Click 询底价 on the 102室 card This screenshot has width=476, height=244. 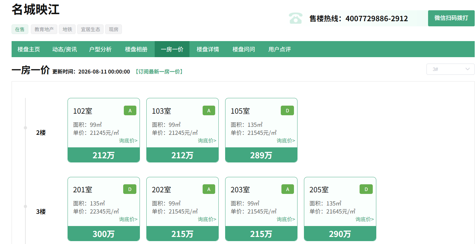(128, 141)
